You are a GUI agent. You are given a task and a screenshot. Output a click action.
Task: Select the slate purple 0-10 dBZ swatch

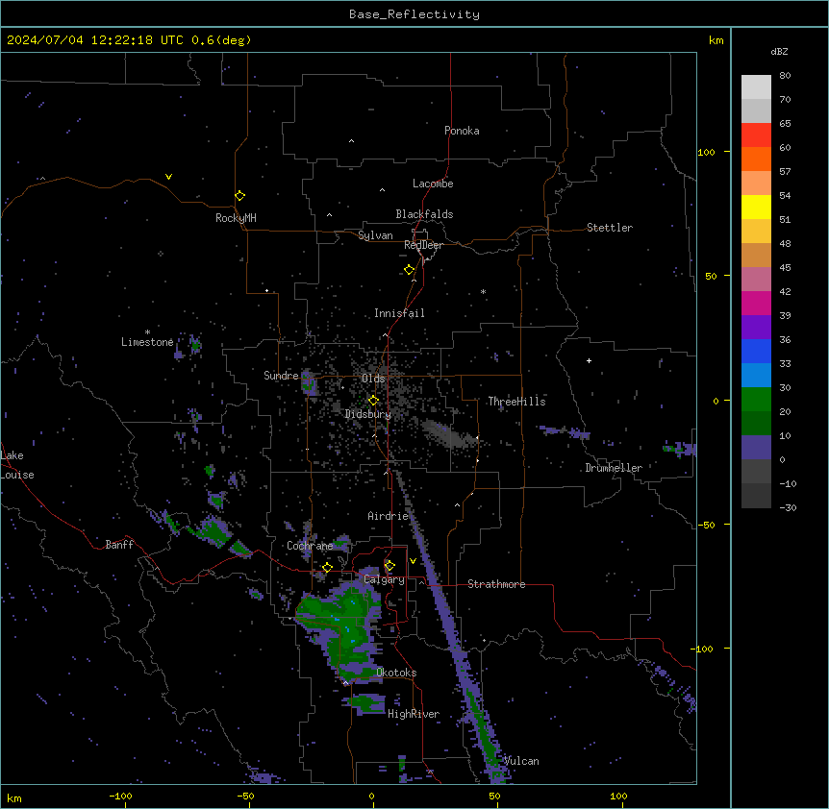click(x=756, y=448)
